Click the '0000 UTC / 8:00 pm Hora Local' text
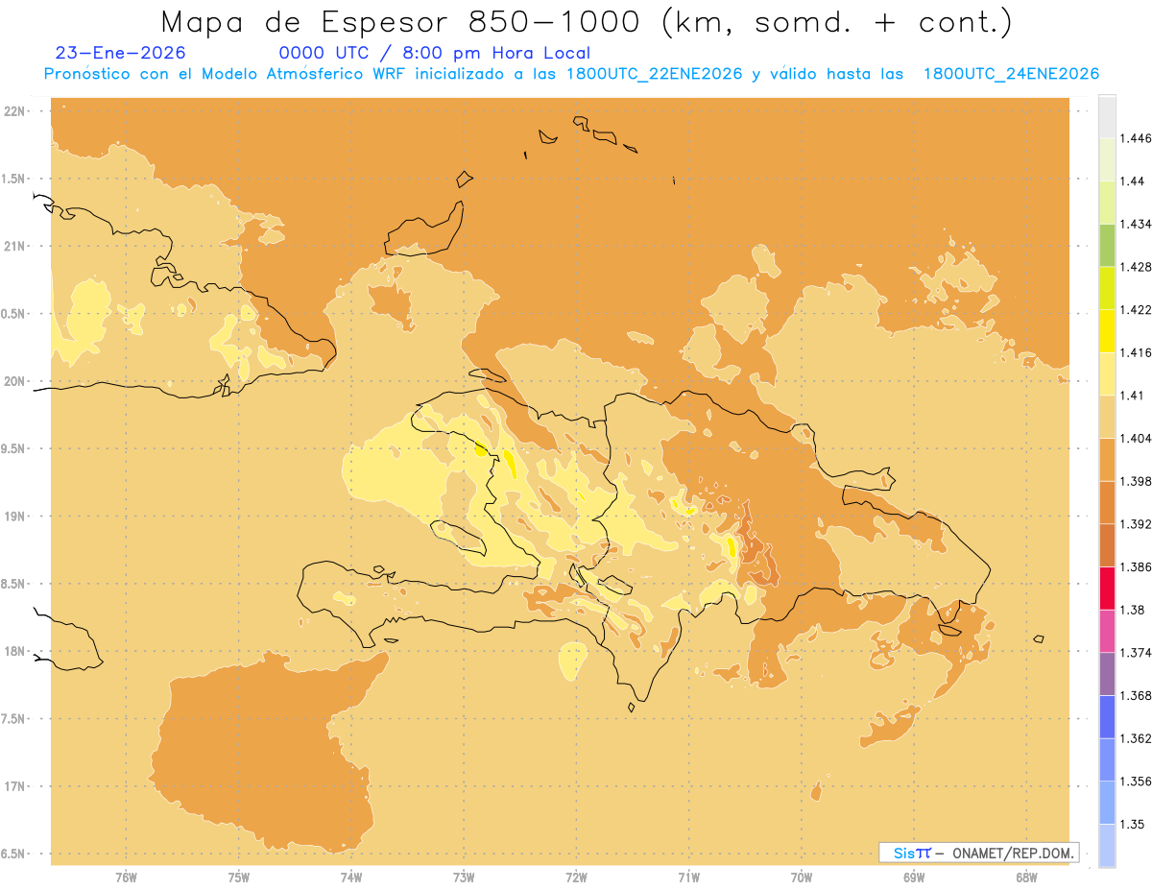The width and height of the screenshot is (1152, 890). [435, 53]
